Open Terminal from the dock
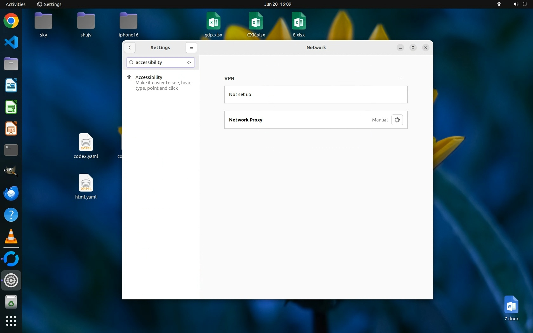Image resolution: width=533 pixels, height=333 pixels. pyautogui.click(x=11, y=150)
